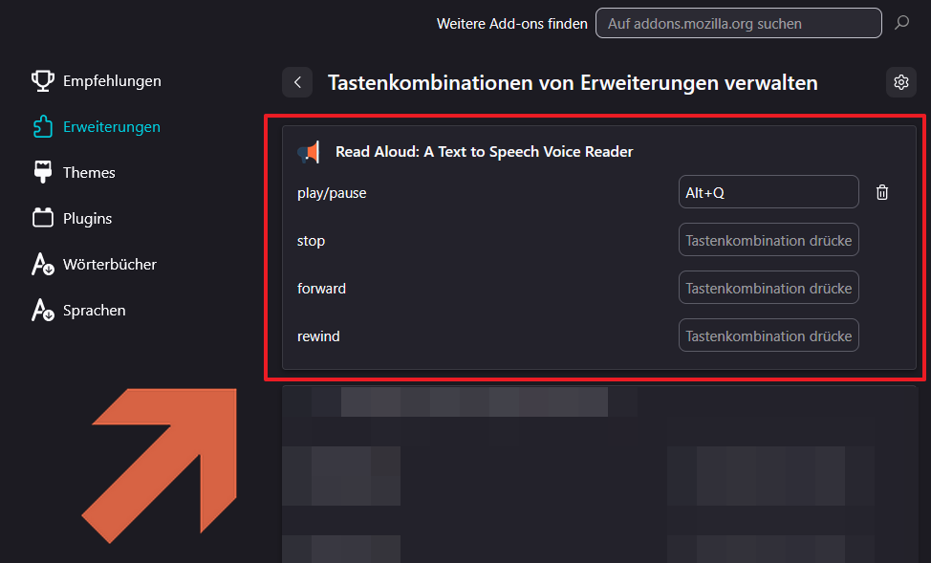This screenshot has width=931, height=563.
Task: Click the Wörterbücher letter icon
Action: point(43,264)
